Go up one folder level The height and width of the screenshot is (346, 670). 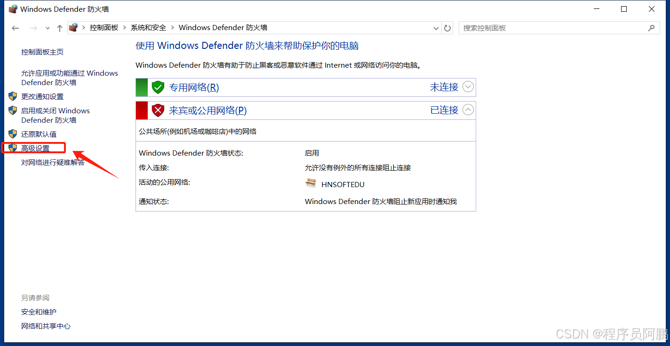click(60, 28)
